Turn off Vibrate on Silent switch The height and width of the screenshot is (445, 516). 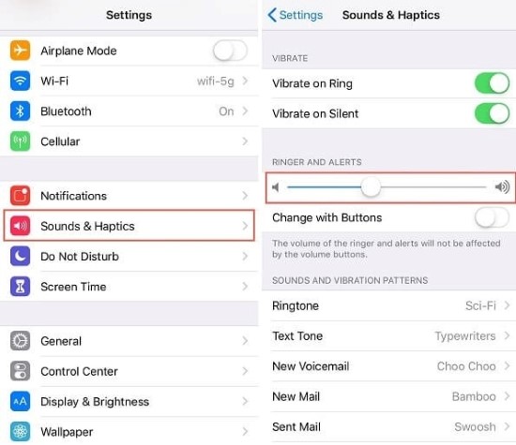(x=492, y=113)
